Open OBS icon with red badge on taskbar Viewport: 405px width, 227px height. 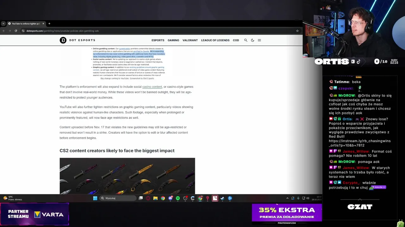pos(185,198)
